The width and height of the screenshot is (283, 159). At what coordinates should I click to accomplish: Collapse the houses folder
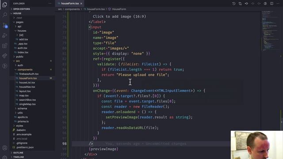[22, 30]
